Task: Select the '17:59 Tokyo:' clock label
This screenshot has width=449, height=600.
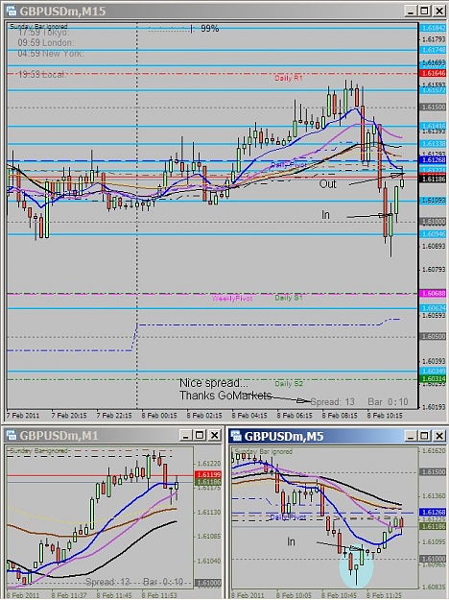Action: pos(43,33)
